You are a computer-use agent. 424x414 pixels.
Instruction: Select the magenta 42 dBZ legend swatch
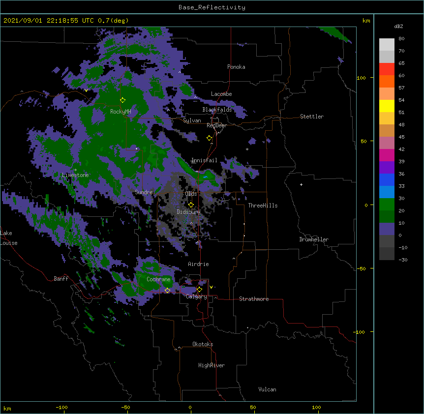pos(387,155)
